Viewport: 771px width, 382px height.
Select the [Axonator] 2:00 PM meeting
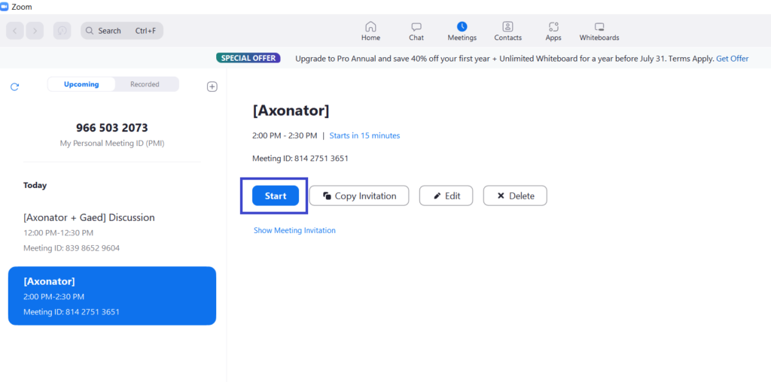click(112, 296)
